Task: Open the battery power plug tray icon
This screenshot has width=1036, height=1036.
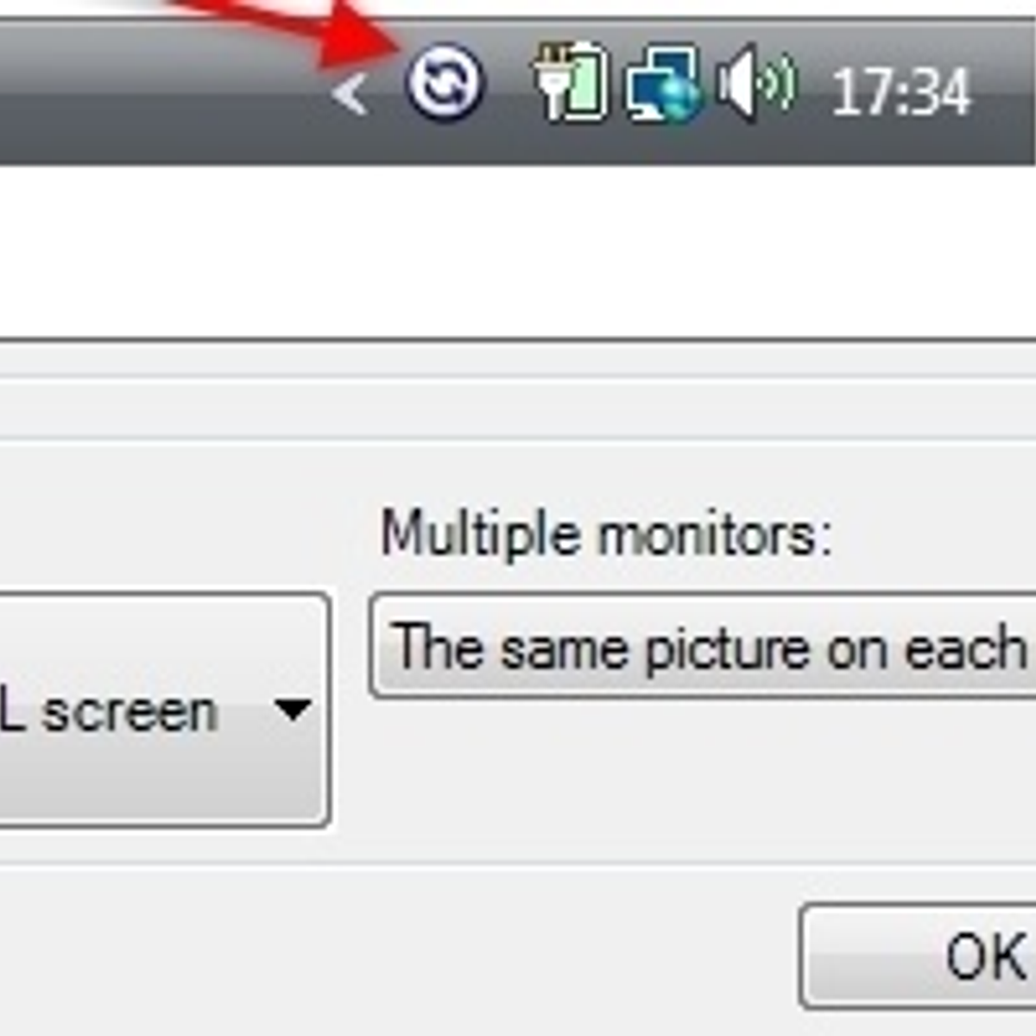Action: [x=570, y=82]
